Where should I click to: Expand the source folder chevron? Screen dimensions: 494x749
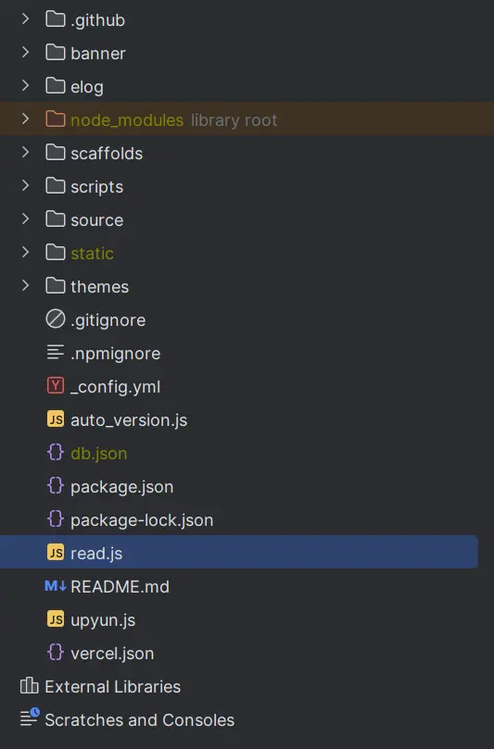coord(26,218)
